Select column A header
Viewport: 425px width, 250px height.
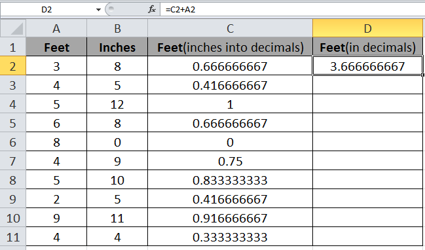[x=56, y=28]
